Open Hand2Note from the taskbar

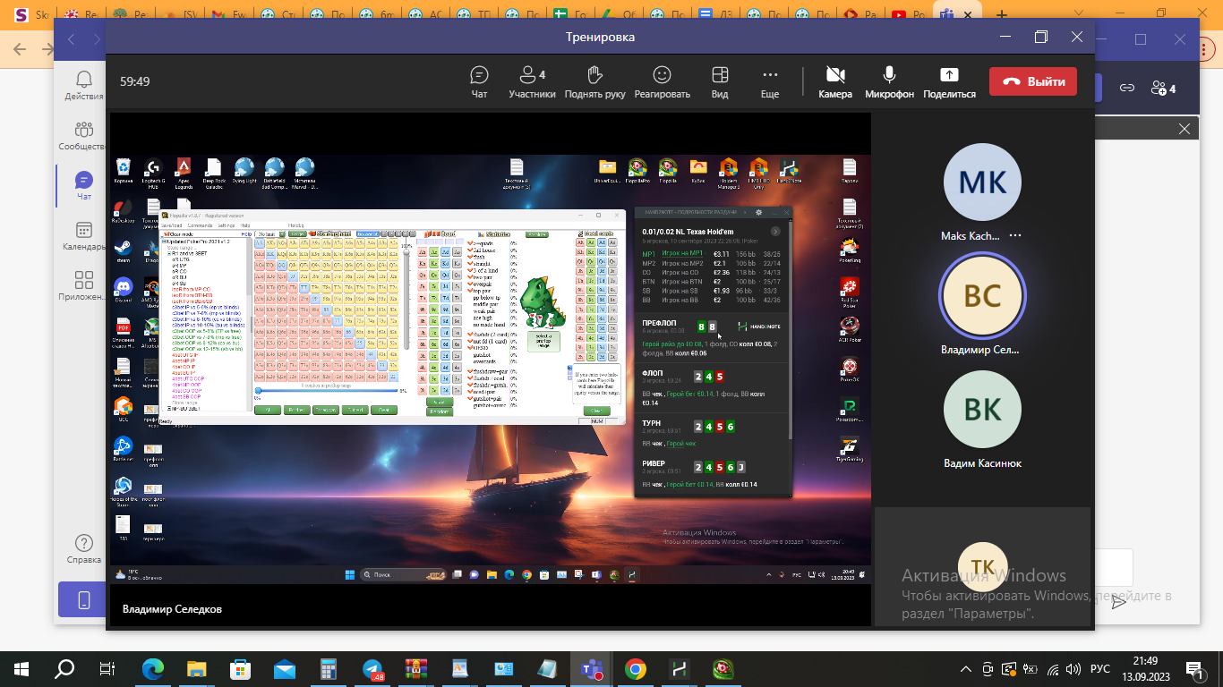(680, 668)
